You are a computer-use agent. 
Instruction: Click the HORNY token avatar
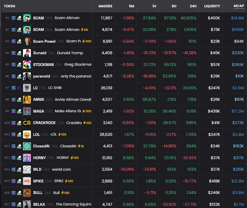[27, 158]
